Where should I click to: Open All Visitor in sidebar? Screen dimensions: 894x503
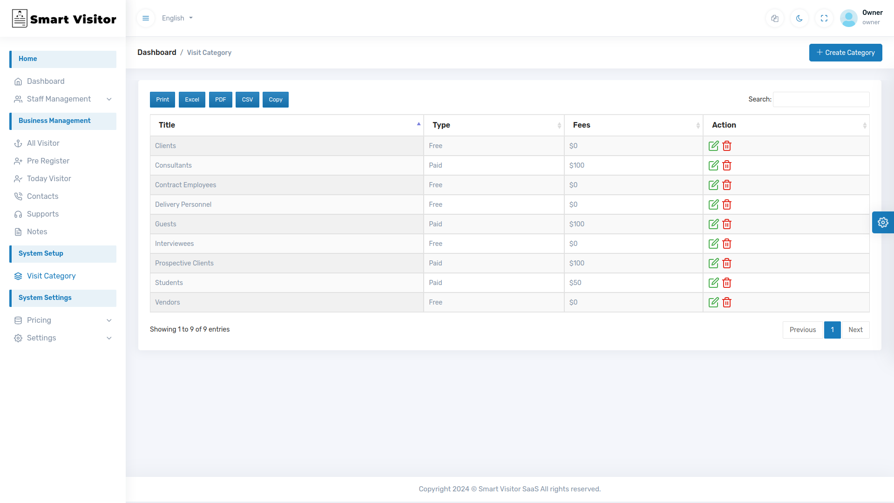[43, 143]
